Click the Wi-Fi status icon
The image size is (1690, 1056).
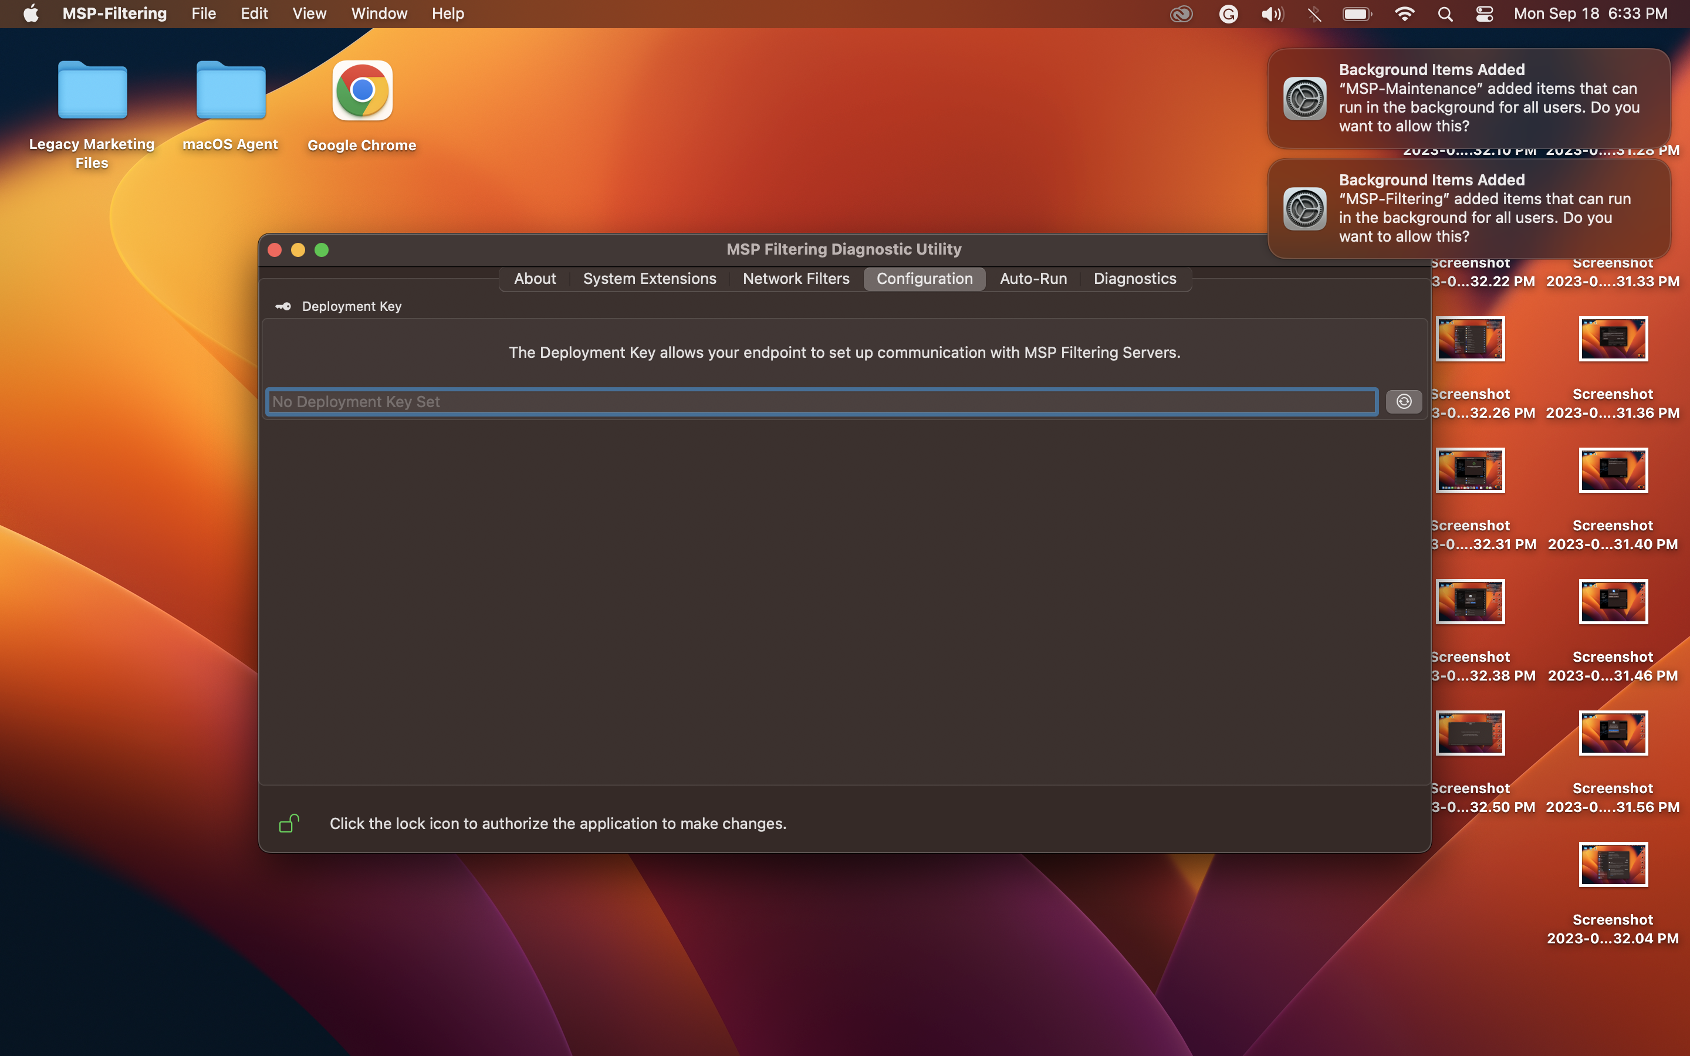pyautogui.click(x=1404, y=13)
